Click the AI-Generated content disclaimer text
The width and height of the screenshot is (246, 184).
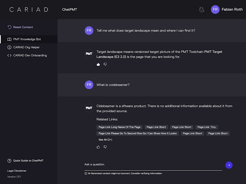pyautogui.click(x=125, y=173)
